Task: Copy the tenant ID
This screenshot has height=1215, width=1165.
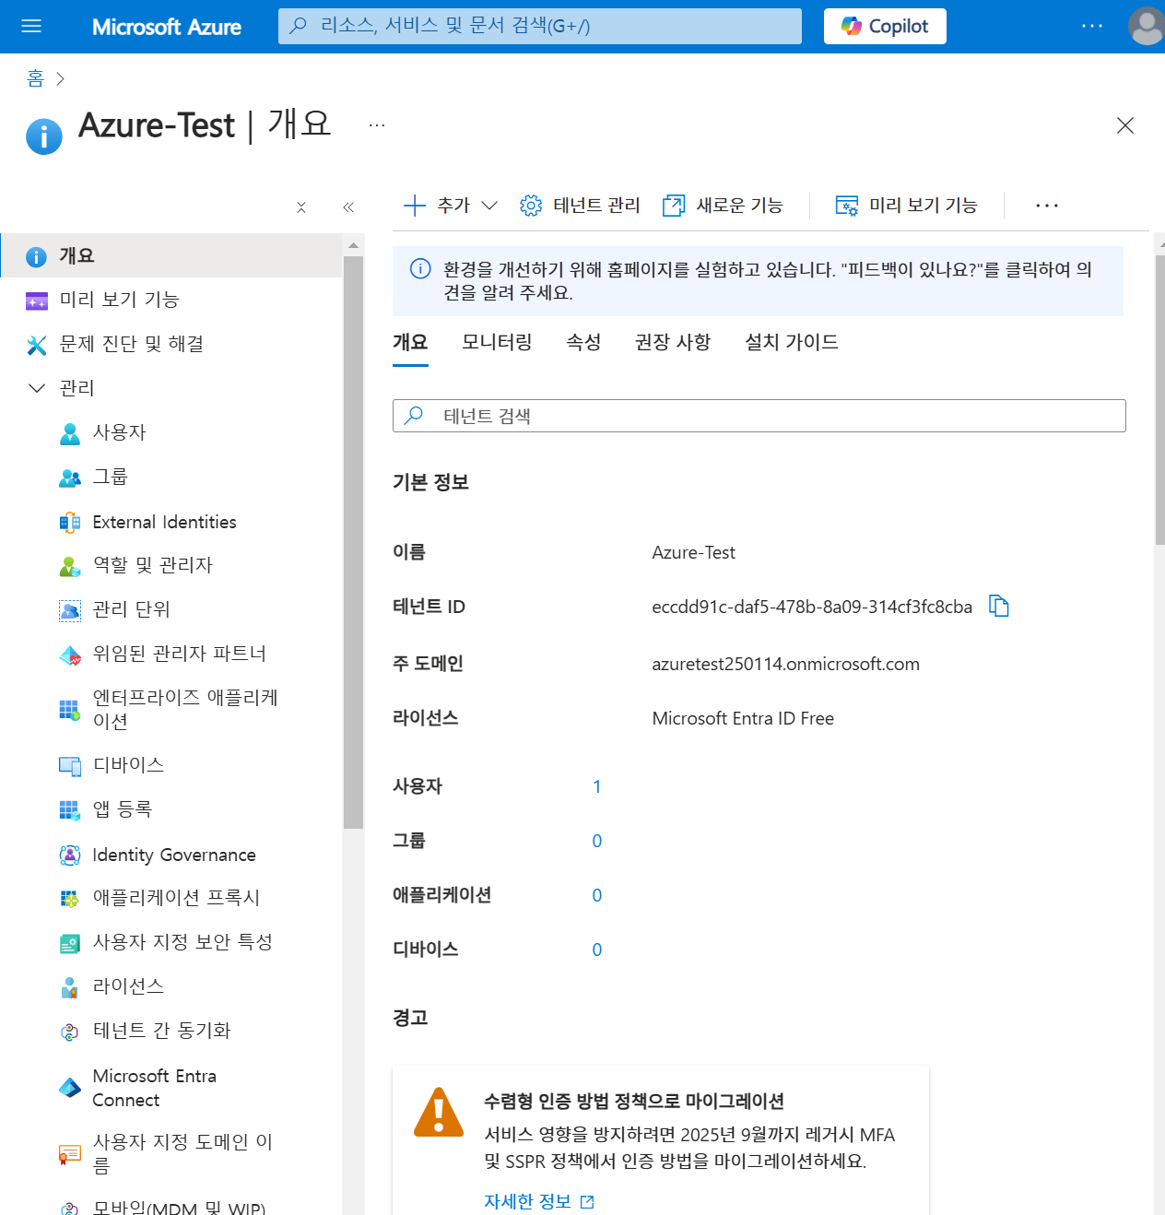Action: (999, 606)
